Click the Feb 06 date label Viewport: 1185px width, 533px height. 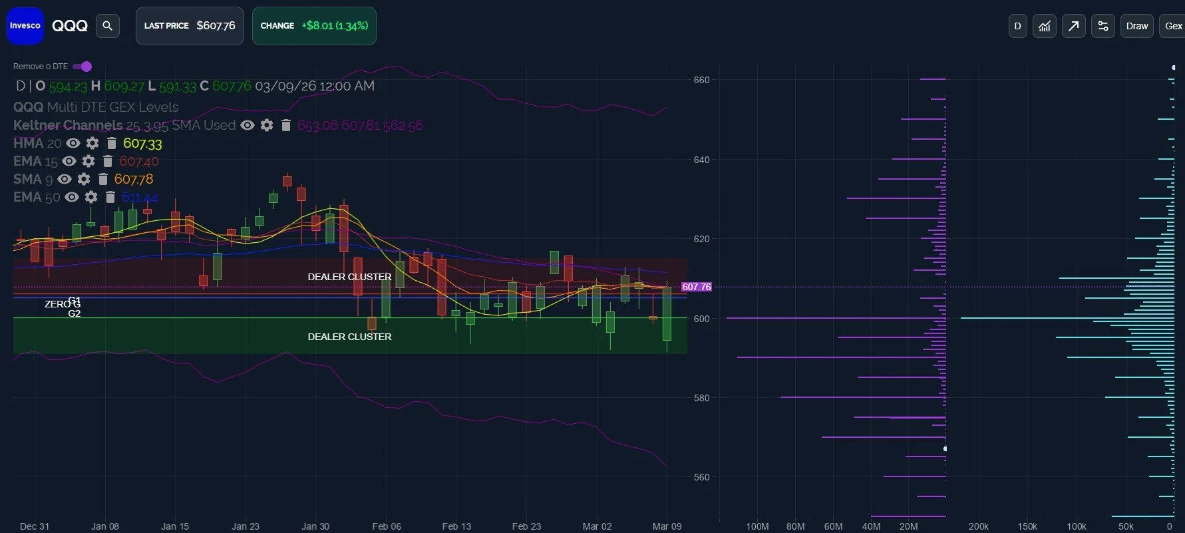pos(387,526)
